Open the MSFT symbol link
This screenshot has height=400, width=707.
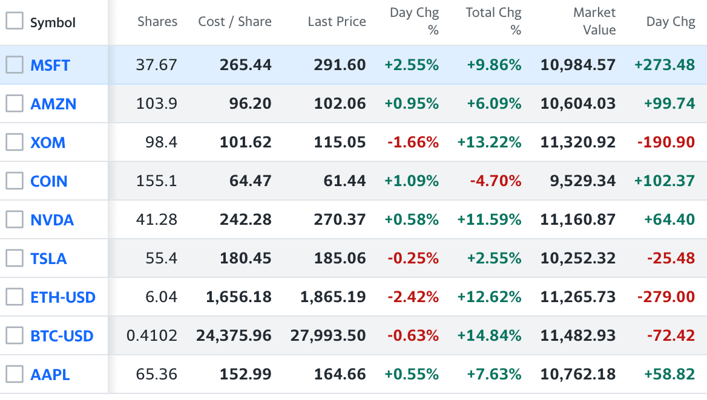click(x=50, y=65)
